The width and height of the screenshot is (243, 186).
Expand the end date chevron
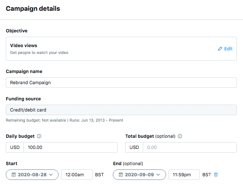click(158, 174)
